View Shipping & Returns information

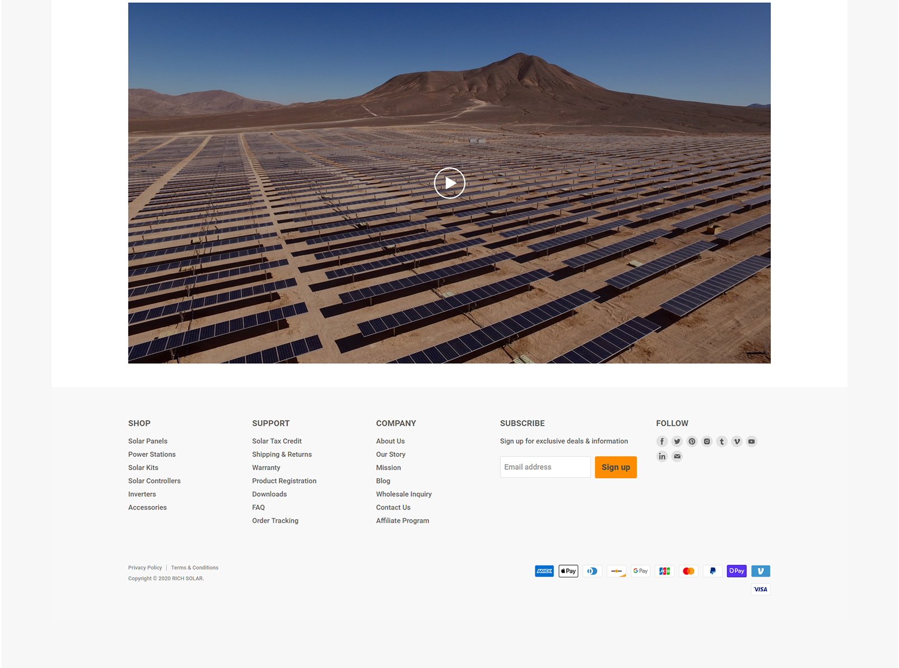tap(282, 455)
